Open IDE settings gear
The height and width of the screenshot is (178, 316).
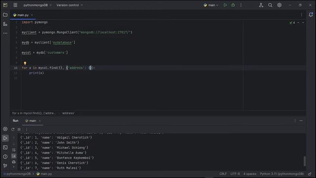coord(279,5)
